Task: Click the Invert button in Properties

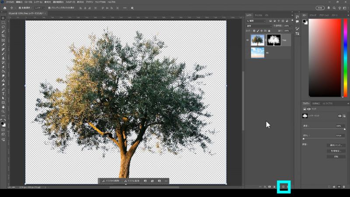Action: [x=336, y=157]
